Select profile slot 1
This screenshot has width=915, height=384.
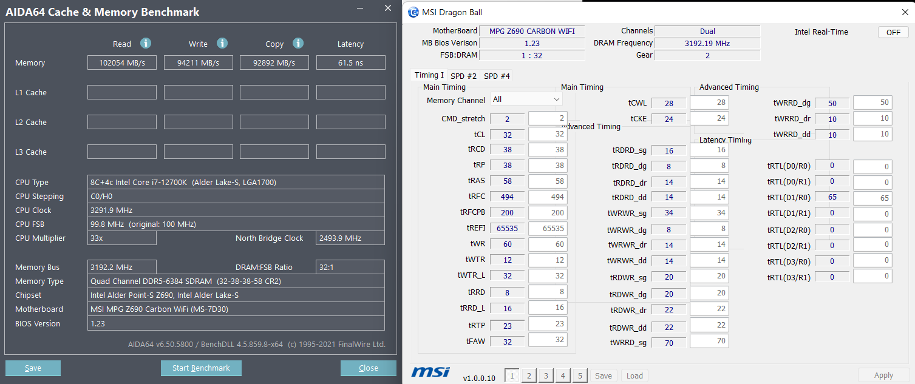pyautogui.click(x=512, y=376)
